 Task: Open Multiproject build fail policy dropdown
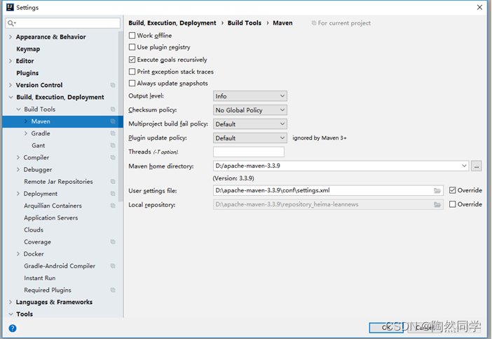pyautogui.click(x=250, y=124)
